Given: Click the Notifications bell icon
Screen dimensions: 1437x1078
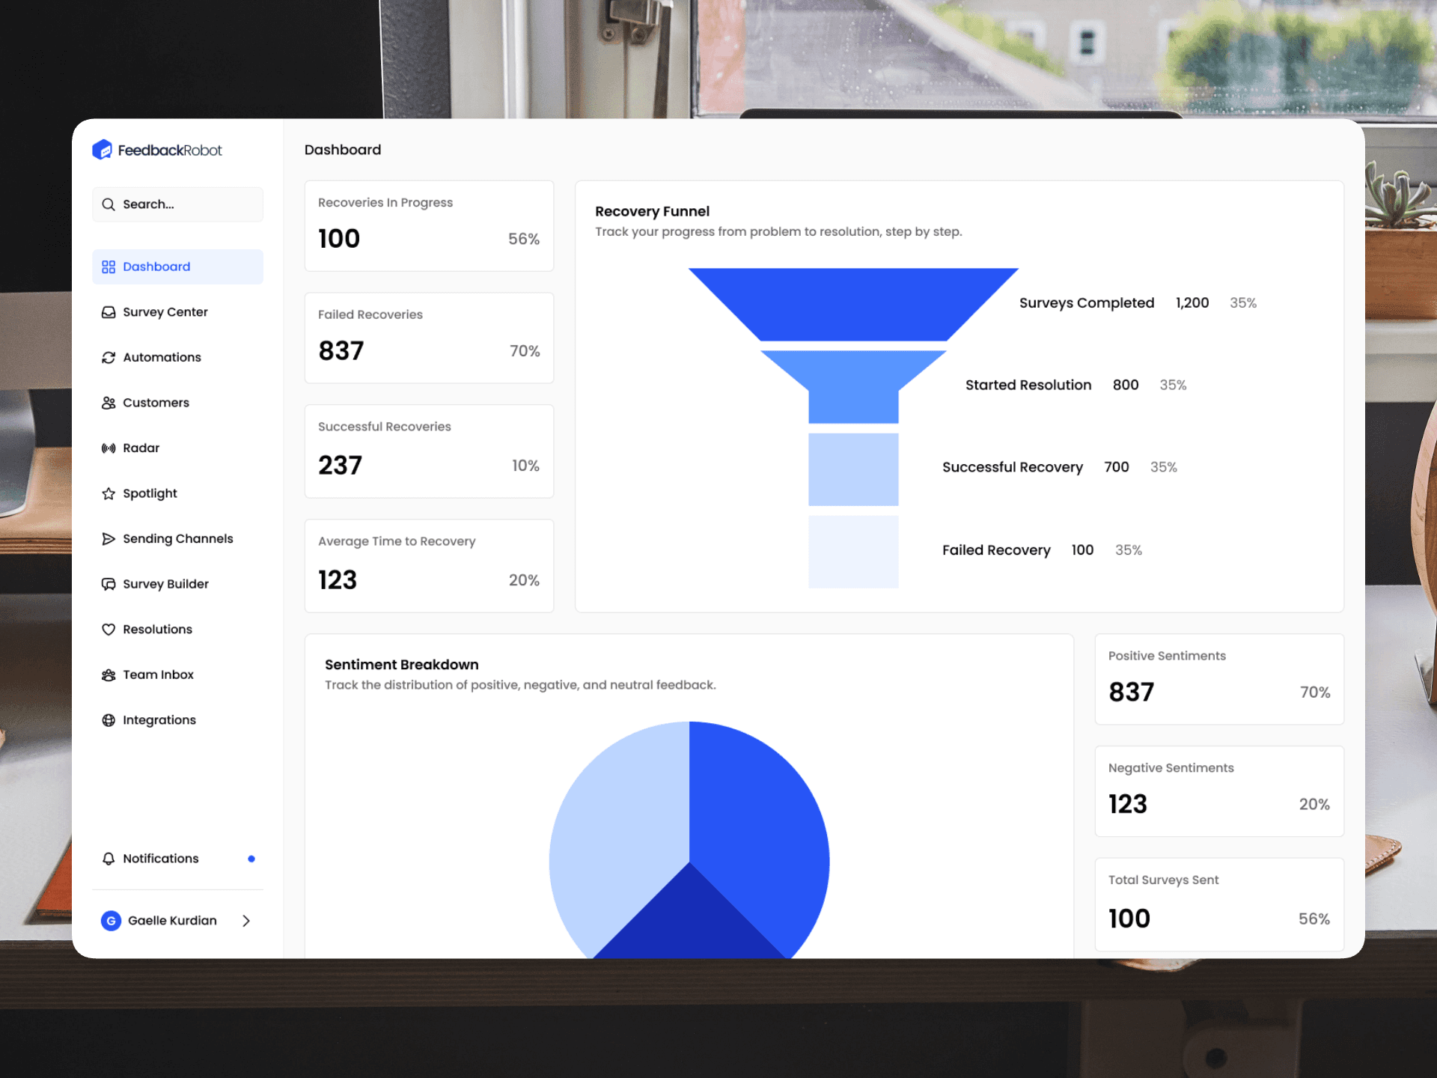Looking at the screenshot, I should click(x=109, y=859).
